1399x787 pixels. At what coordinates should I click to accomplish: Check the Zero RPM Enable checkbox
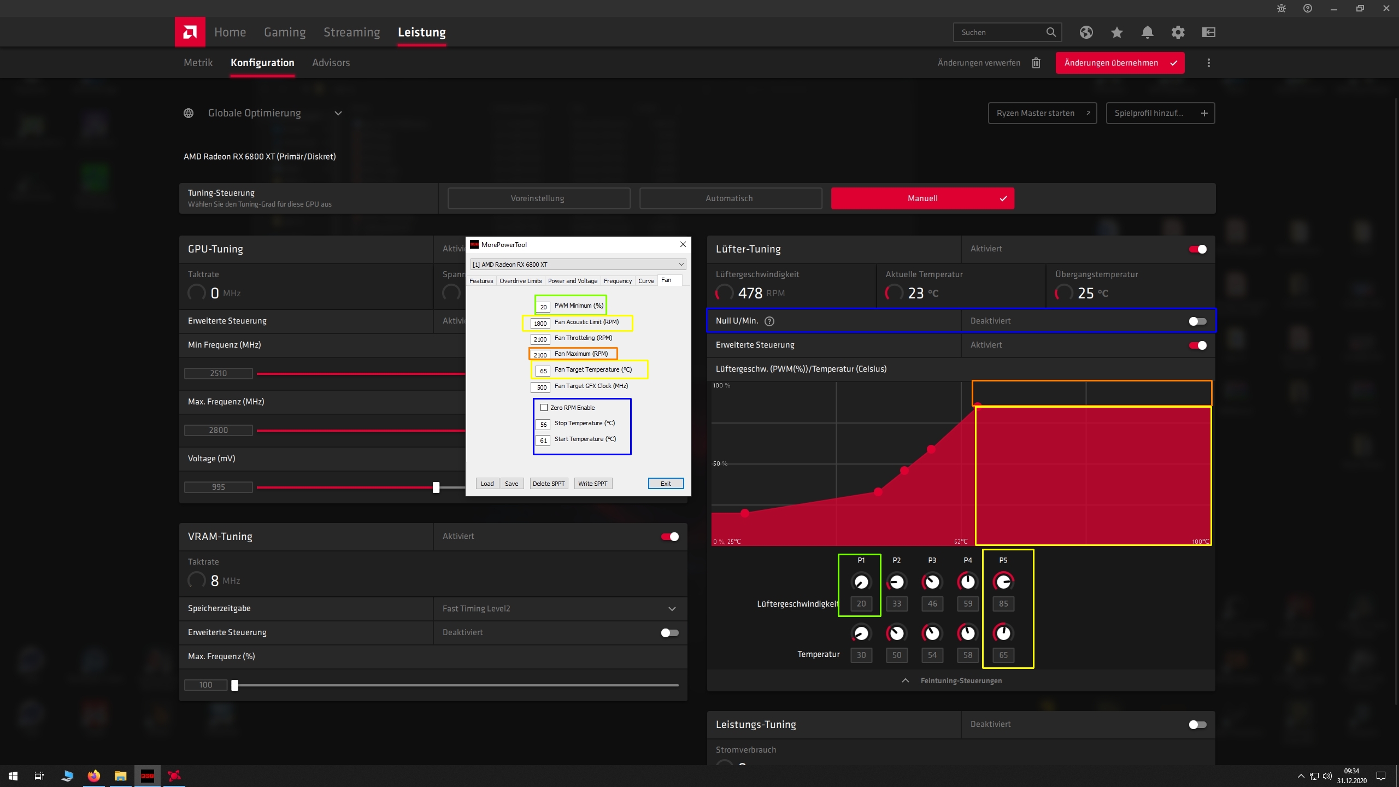[544, 408]
